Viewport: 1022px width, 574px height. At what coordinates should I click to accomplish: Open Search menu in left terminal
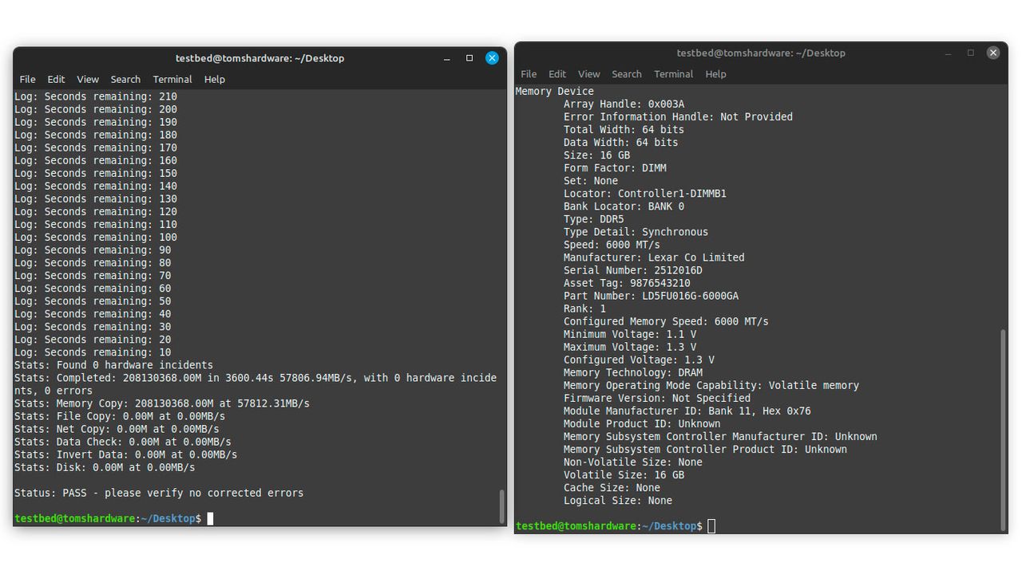tap(125, 79)
